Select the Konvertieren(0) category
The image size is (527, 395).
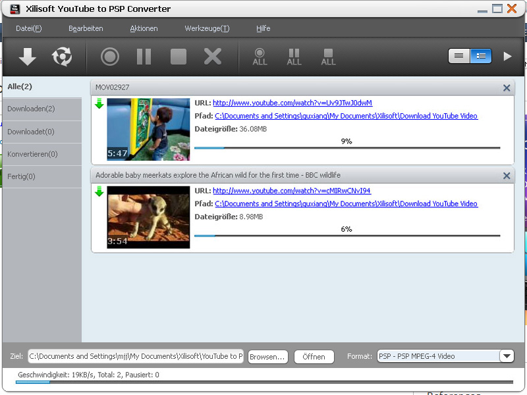tap(42, 154)
